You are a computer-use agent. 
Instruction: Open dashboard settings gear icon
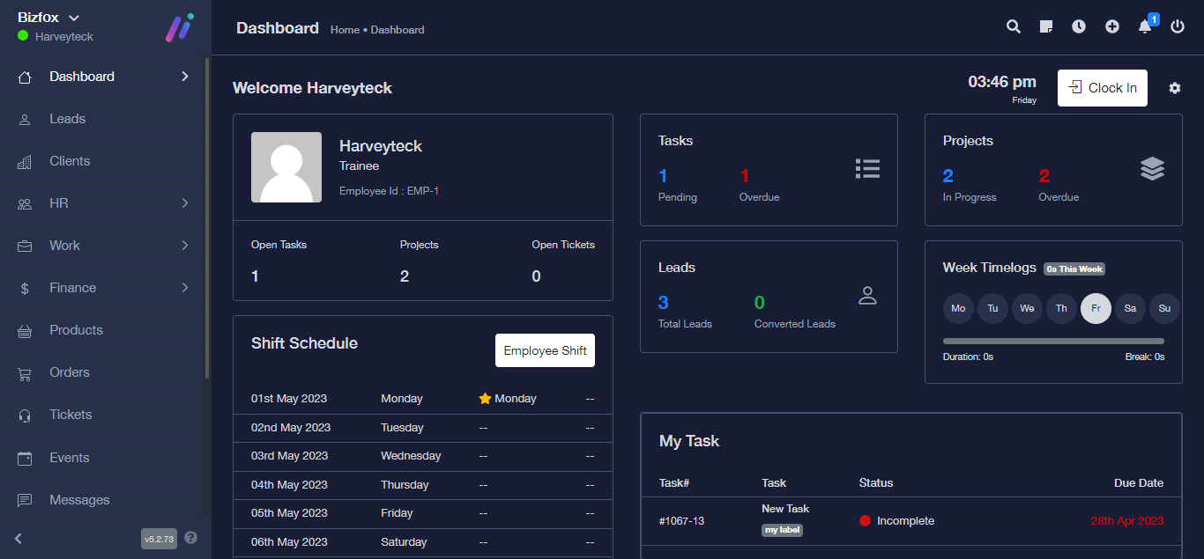point(1175,88)
